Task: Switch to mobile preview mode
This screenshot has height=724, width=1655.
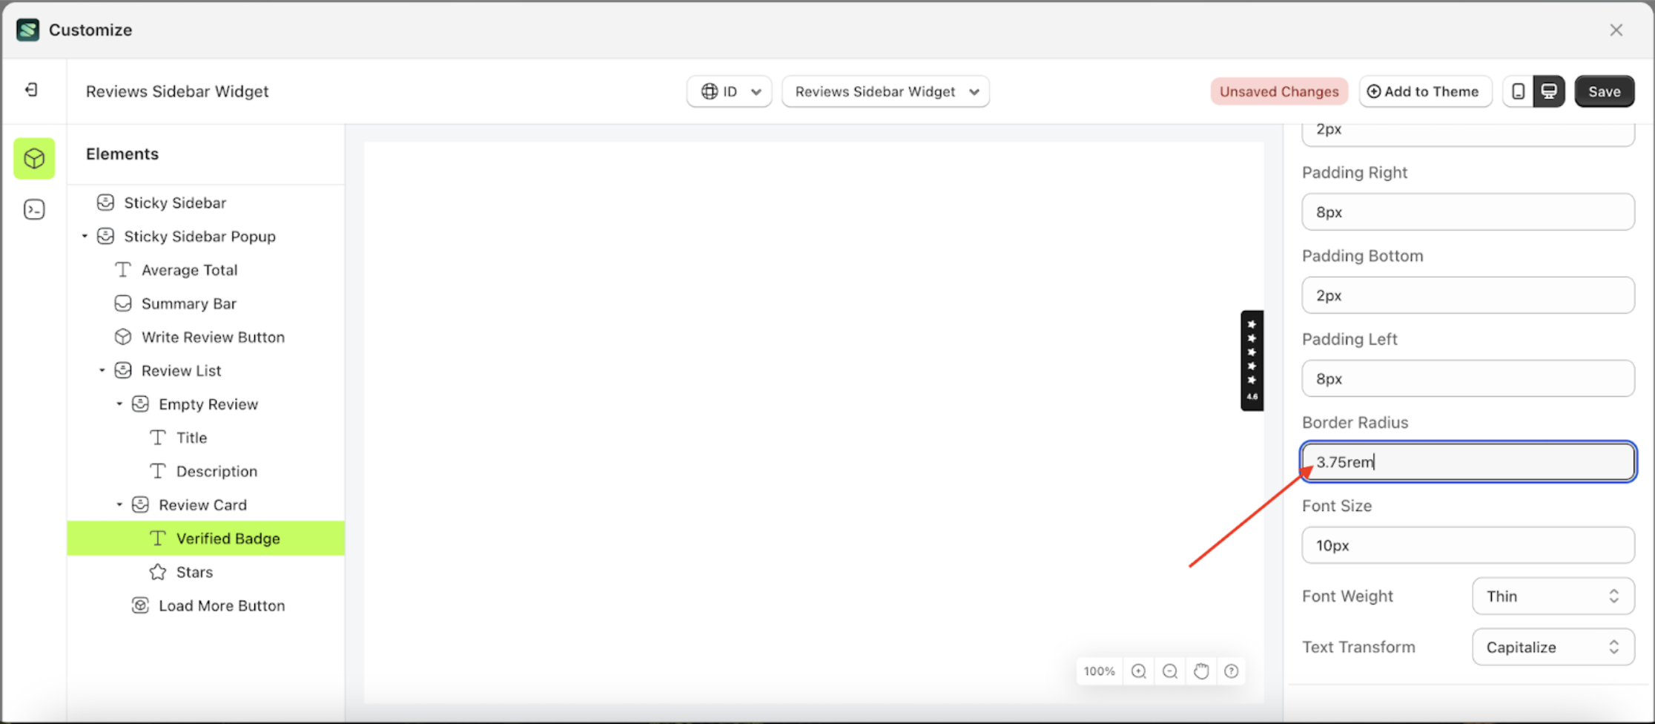Action: pyautogui.click(x=1519, y=90)
